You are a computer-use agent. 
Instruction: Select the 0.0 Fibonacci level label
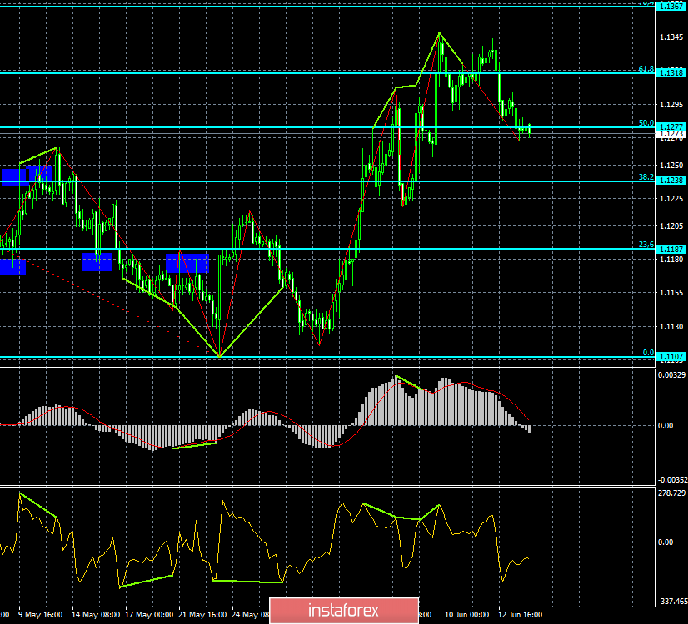tap(648, 353)
